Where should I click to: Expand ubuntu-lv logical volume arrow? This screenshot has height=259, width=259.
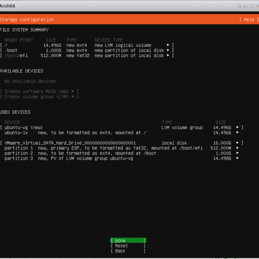coord(237,132)
